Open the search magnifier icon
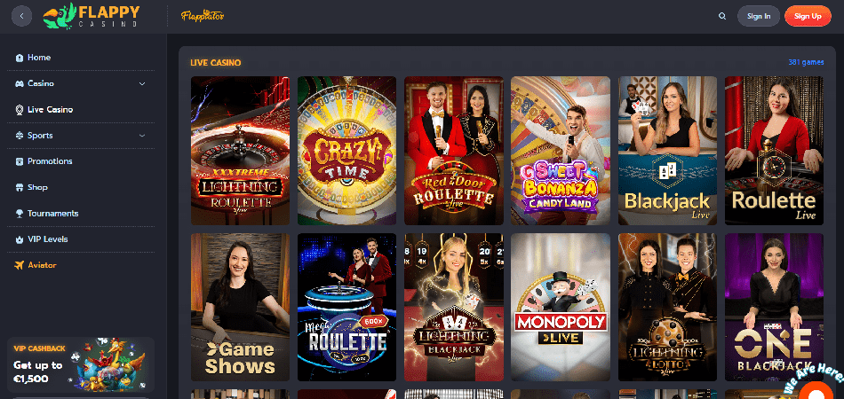 722,16
